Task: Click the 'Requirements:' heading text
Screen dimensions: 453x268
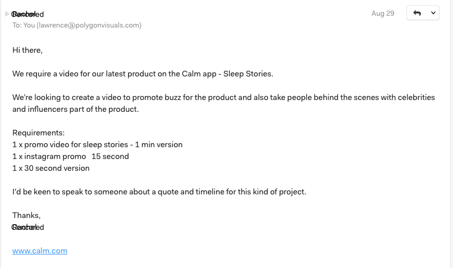Action: pyautogui.click(x=39, y=133)
